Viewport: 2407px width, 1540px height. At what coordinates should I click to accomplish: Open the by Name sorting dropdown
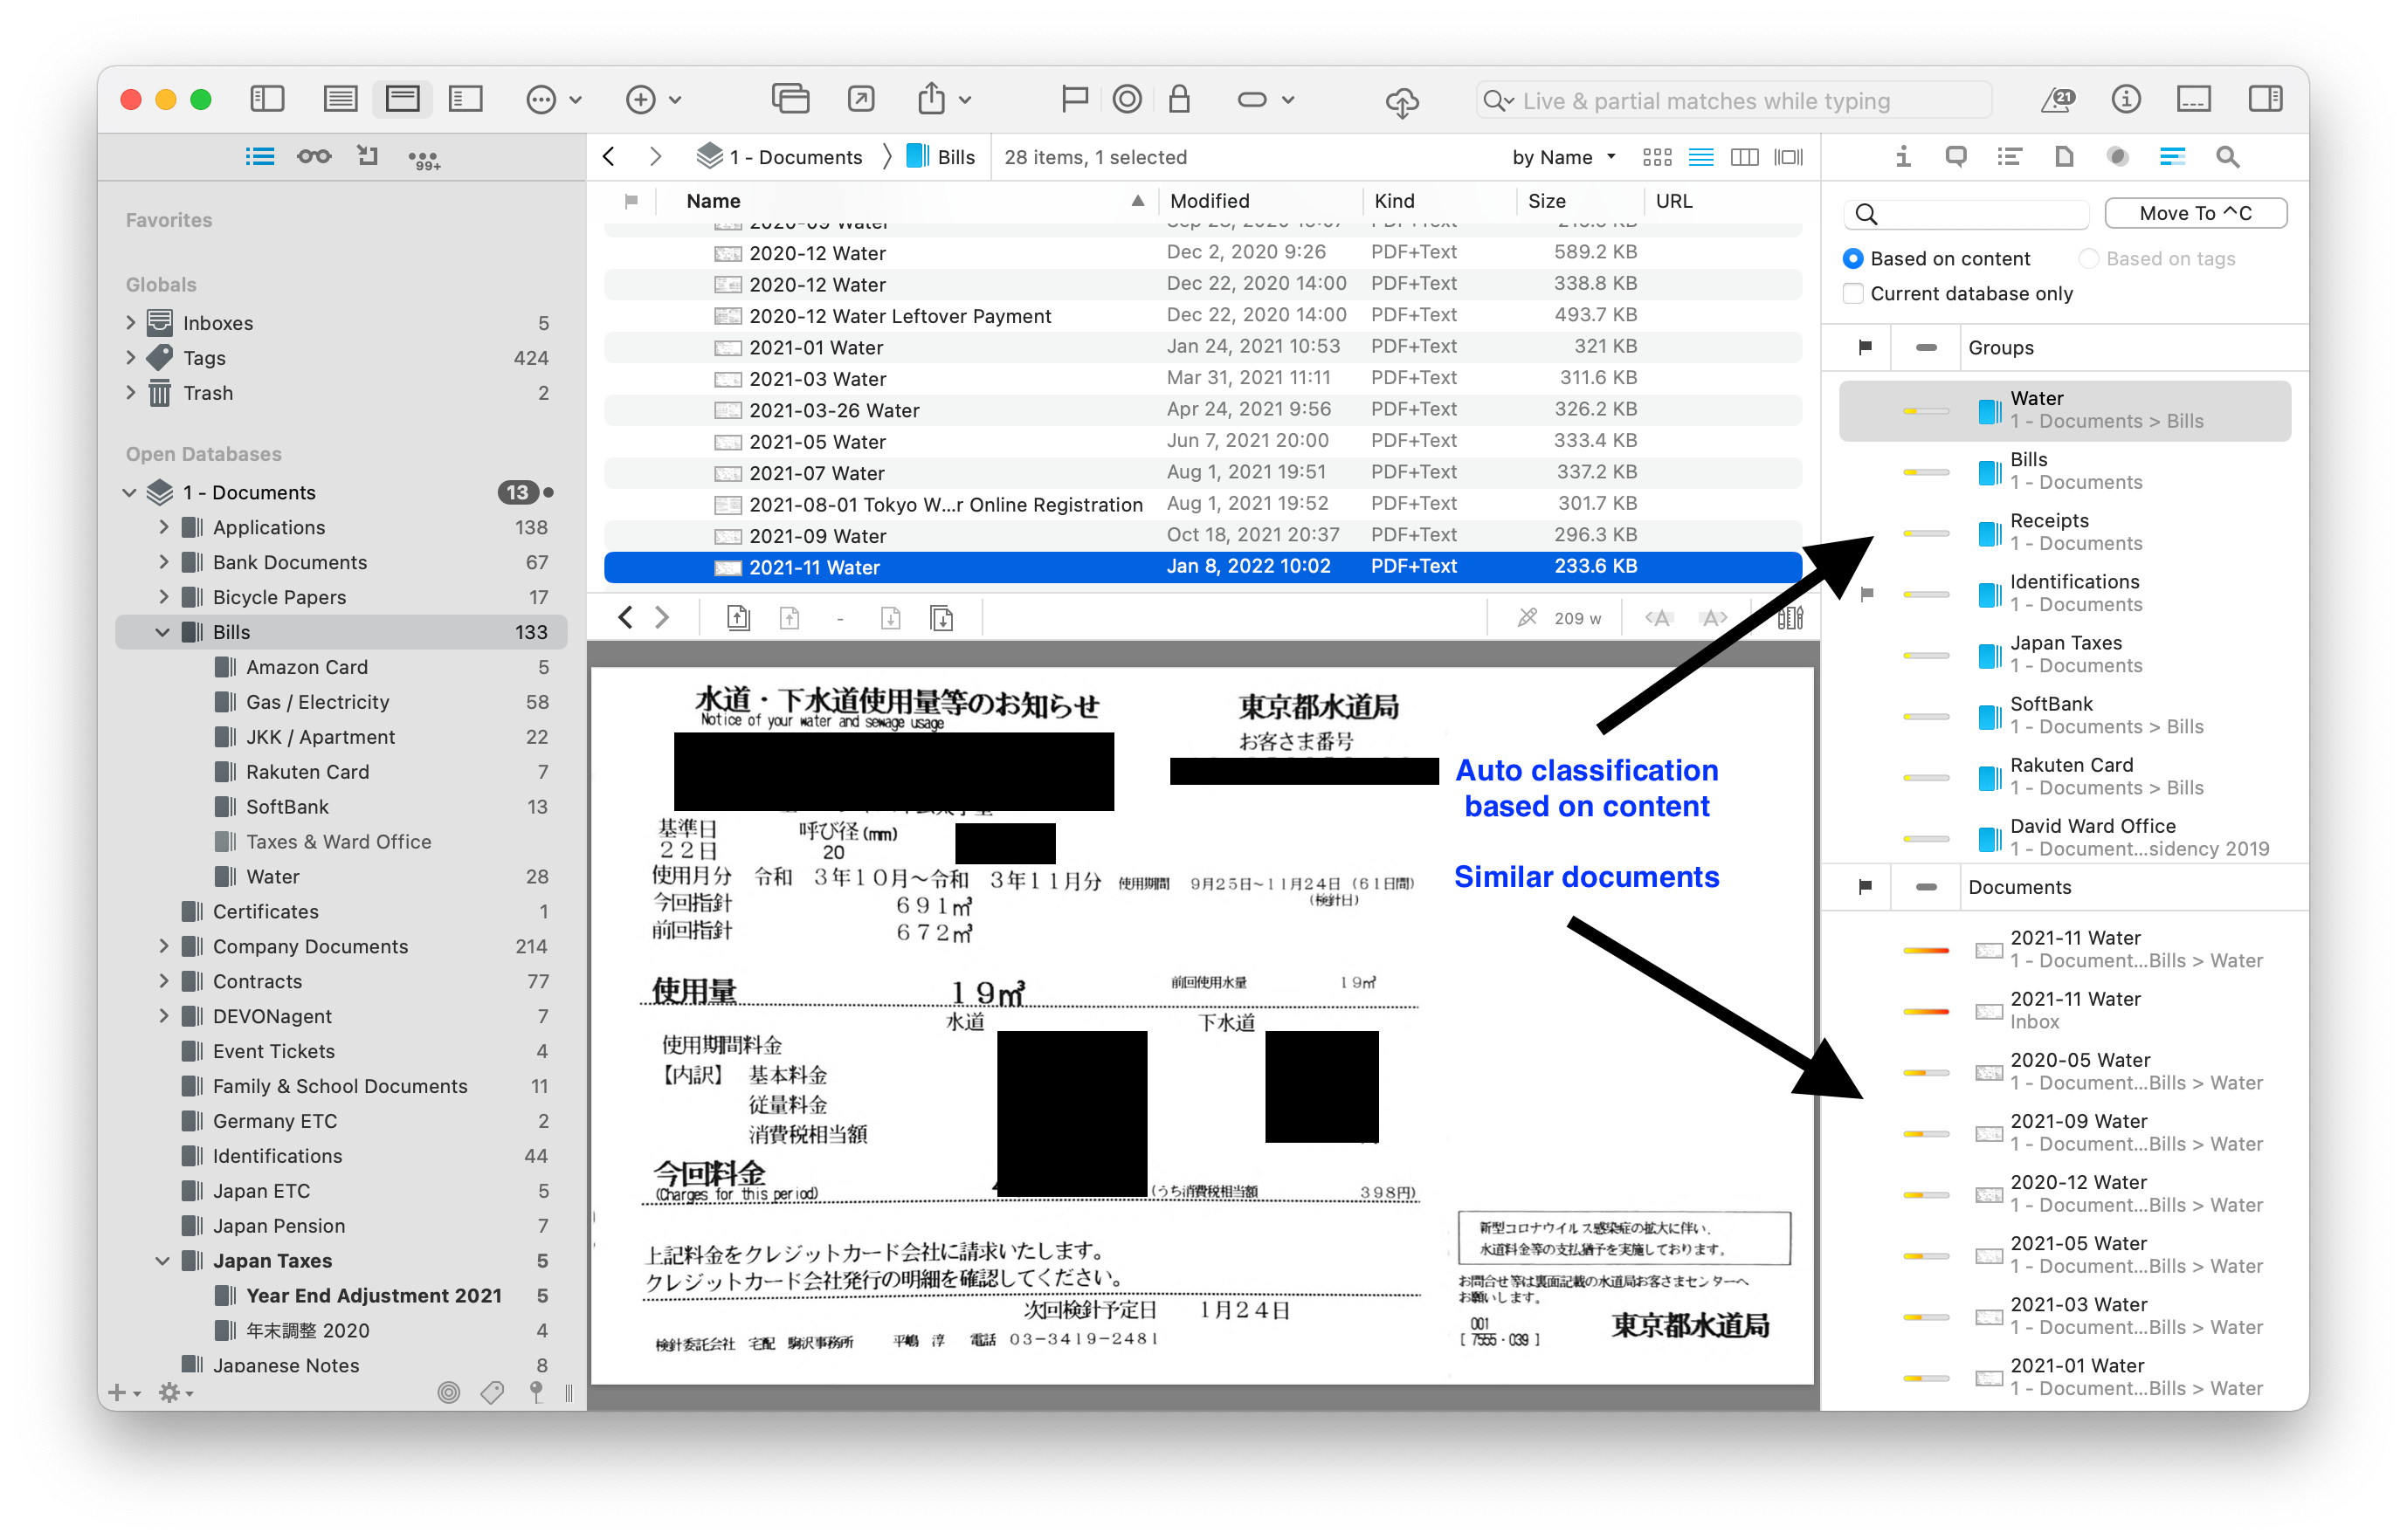[x=1562, y=157]
